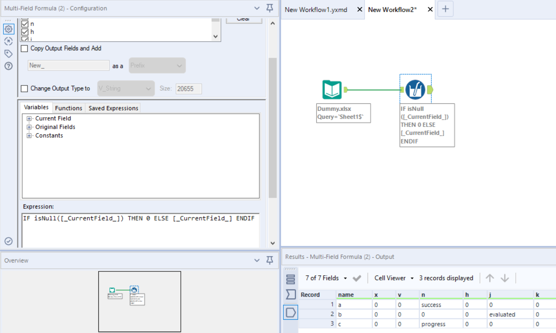
Task: Click the apply checkmark at sidebar bottom
Action: coord(8,241)
